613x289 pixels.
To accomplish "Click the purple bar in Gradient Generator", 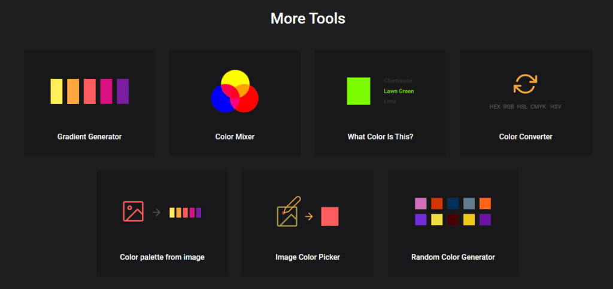I will pyautogui.click(x=123, y=91).
